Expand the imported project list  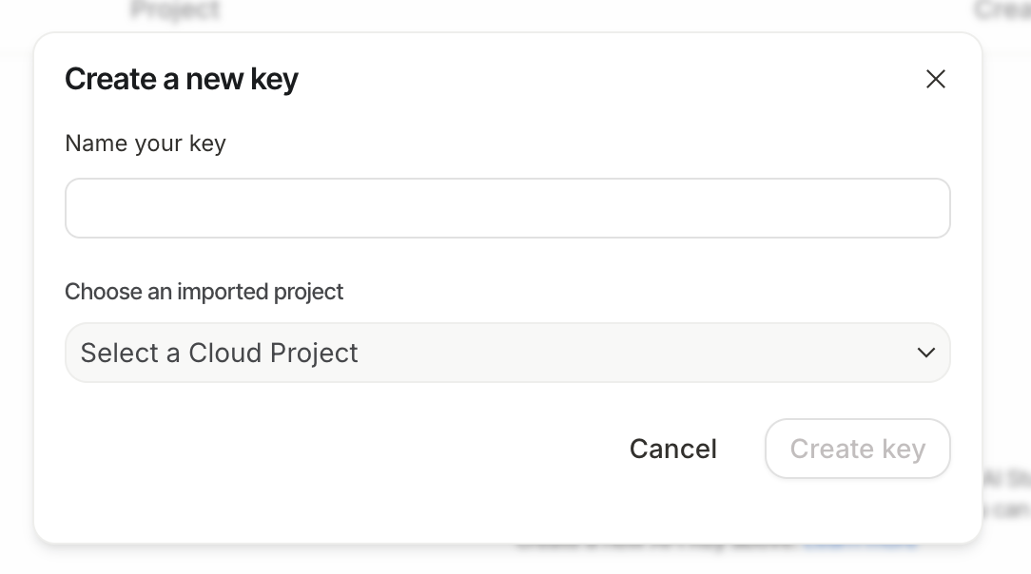click(507, 353)
